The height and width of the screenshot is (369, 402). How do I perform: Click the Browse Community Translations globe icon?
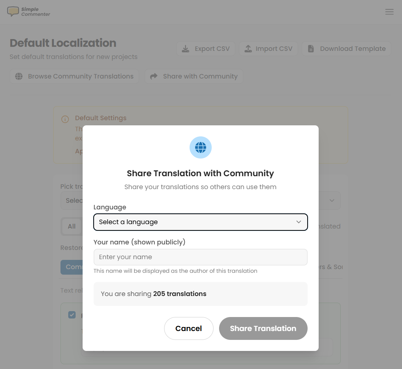click(x=19, y=76)
